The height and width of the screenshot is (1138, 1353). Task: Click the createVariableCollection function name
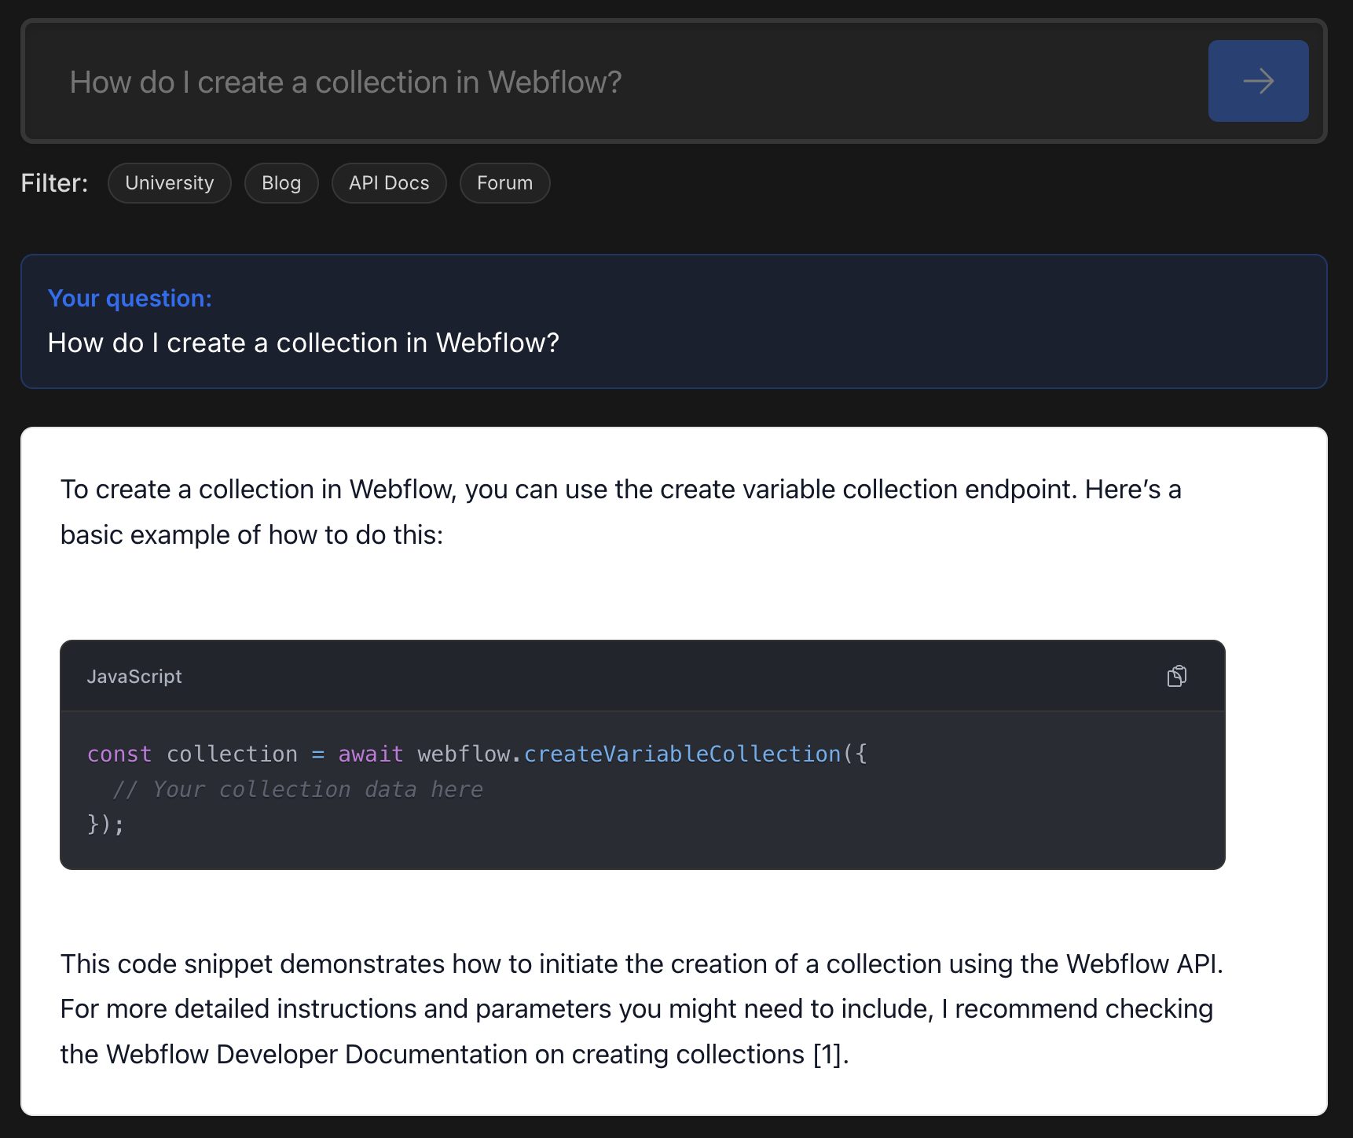(x=682, y=754)
